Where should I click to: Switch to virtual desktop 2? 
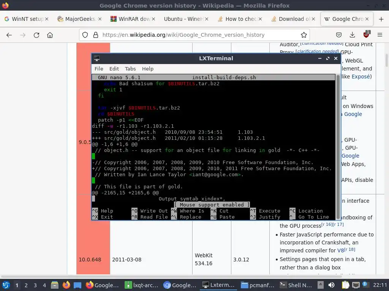click(26, 285)
